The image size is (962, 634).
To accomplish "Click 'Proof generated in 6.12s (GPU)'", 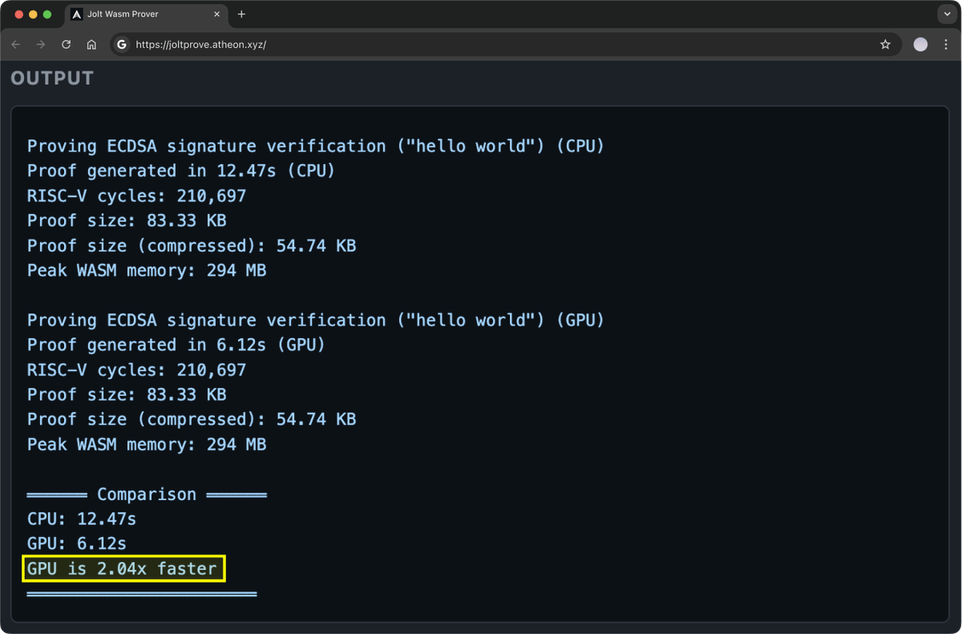I will point(176,345).
